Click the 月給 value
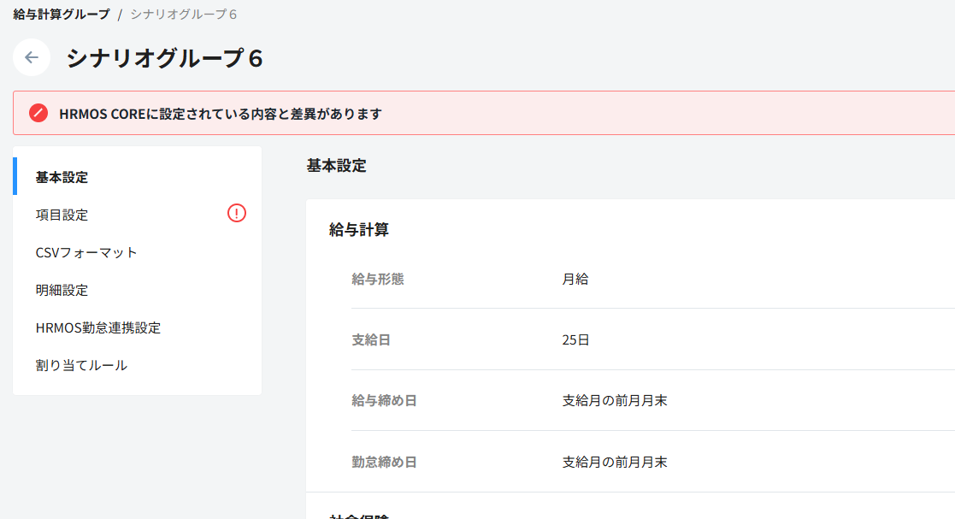This screenshot has width=955, height=519. point(575,279)
